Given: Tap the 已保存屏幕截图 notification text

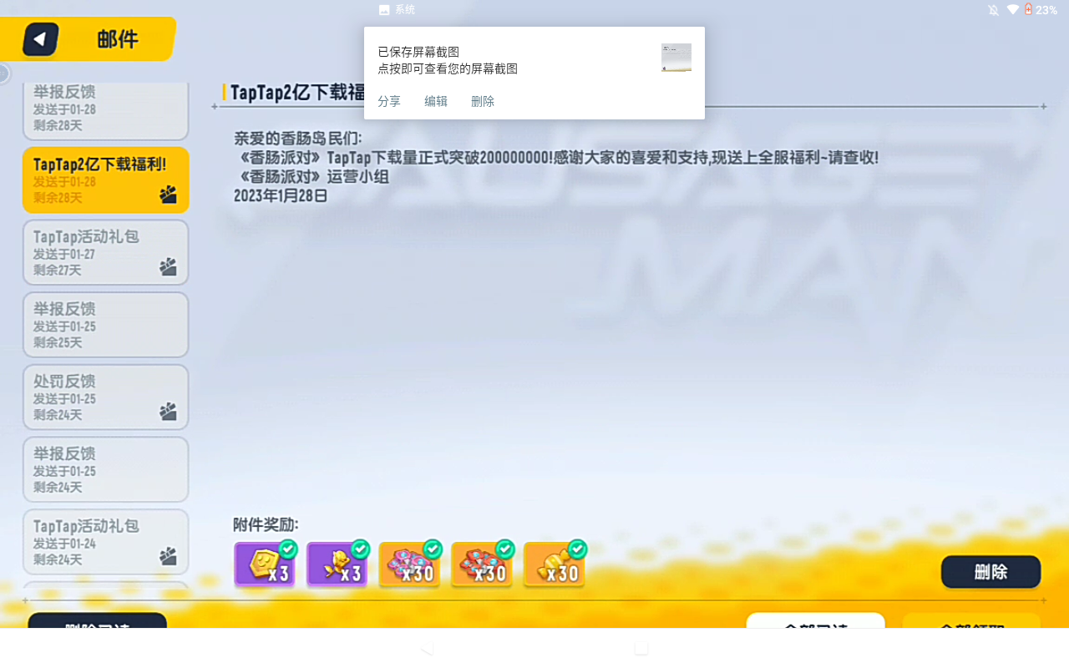Looking at the screenshot, I should point(418,52).
